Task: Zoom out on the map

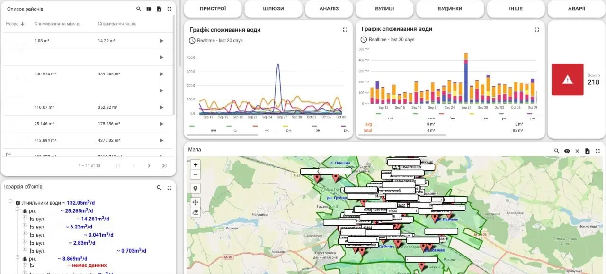Action: pos(196,174)
